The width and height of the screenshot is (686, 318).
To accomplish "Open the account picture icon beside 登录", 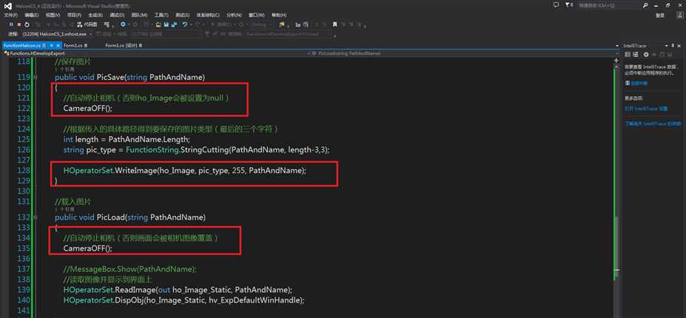I will click(x=680, y=15).
